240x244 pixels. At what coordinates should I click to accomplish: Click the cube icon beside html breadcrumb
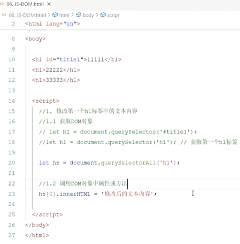point(55,15)
